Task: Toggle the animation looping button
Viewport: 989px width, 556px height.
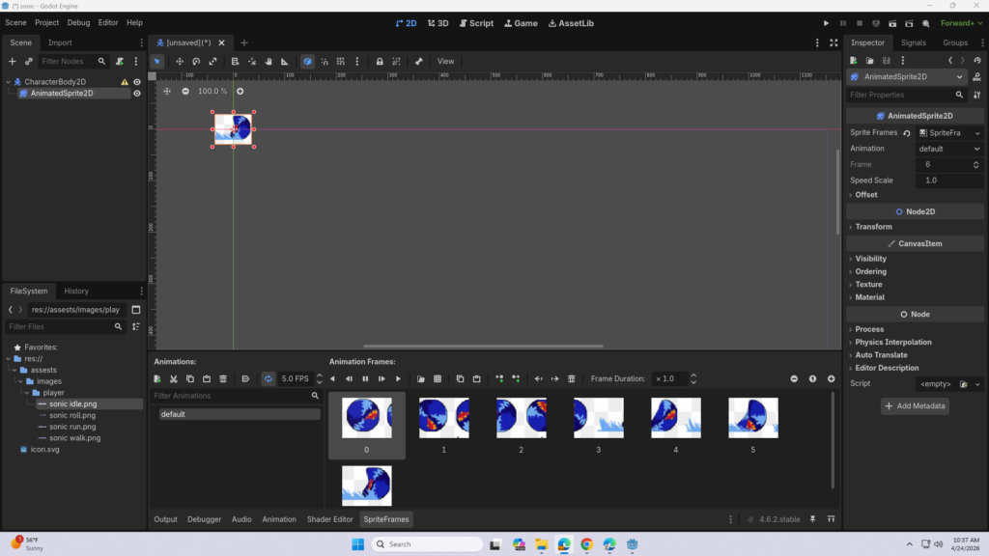Action: coord(268,378)
